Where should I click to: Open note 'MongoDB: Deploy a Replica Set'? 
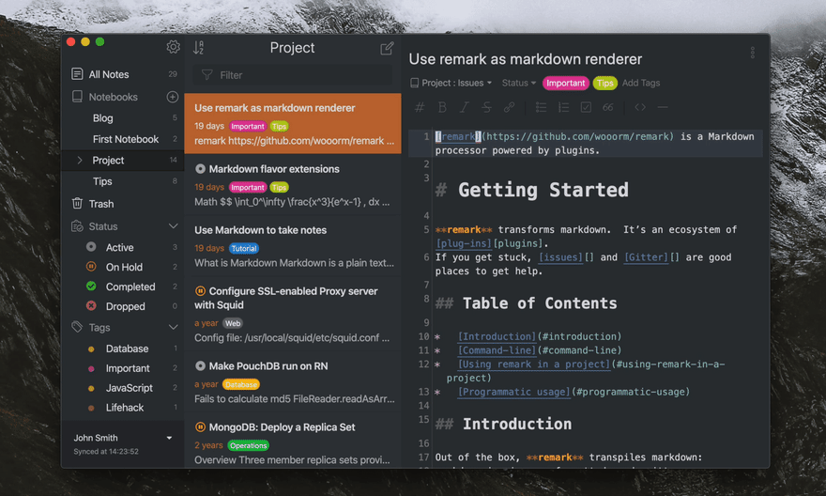pos(293,442)
